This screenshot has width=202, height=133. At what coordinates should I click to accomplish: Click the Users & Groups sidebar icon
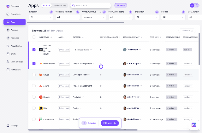coord(8,62)
